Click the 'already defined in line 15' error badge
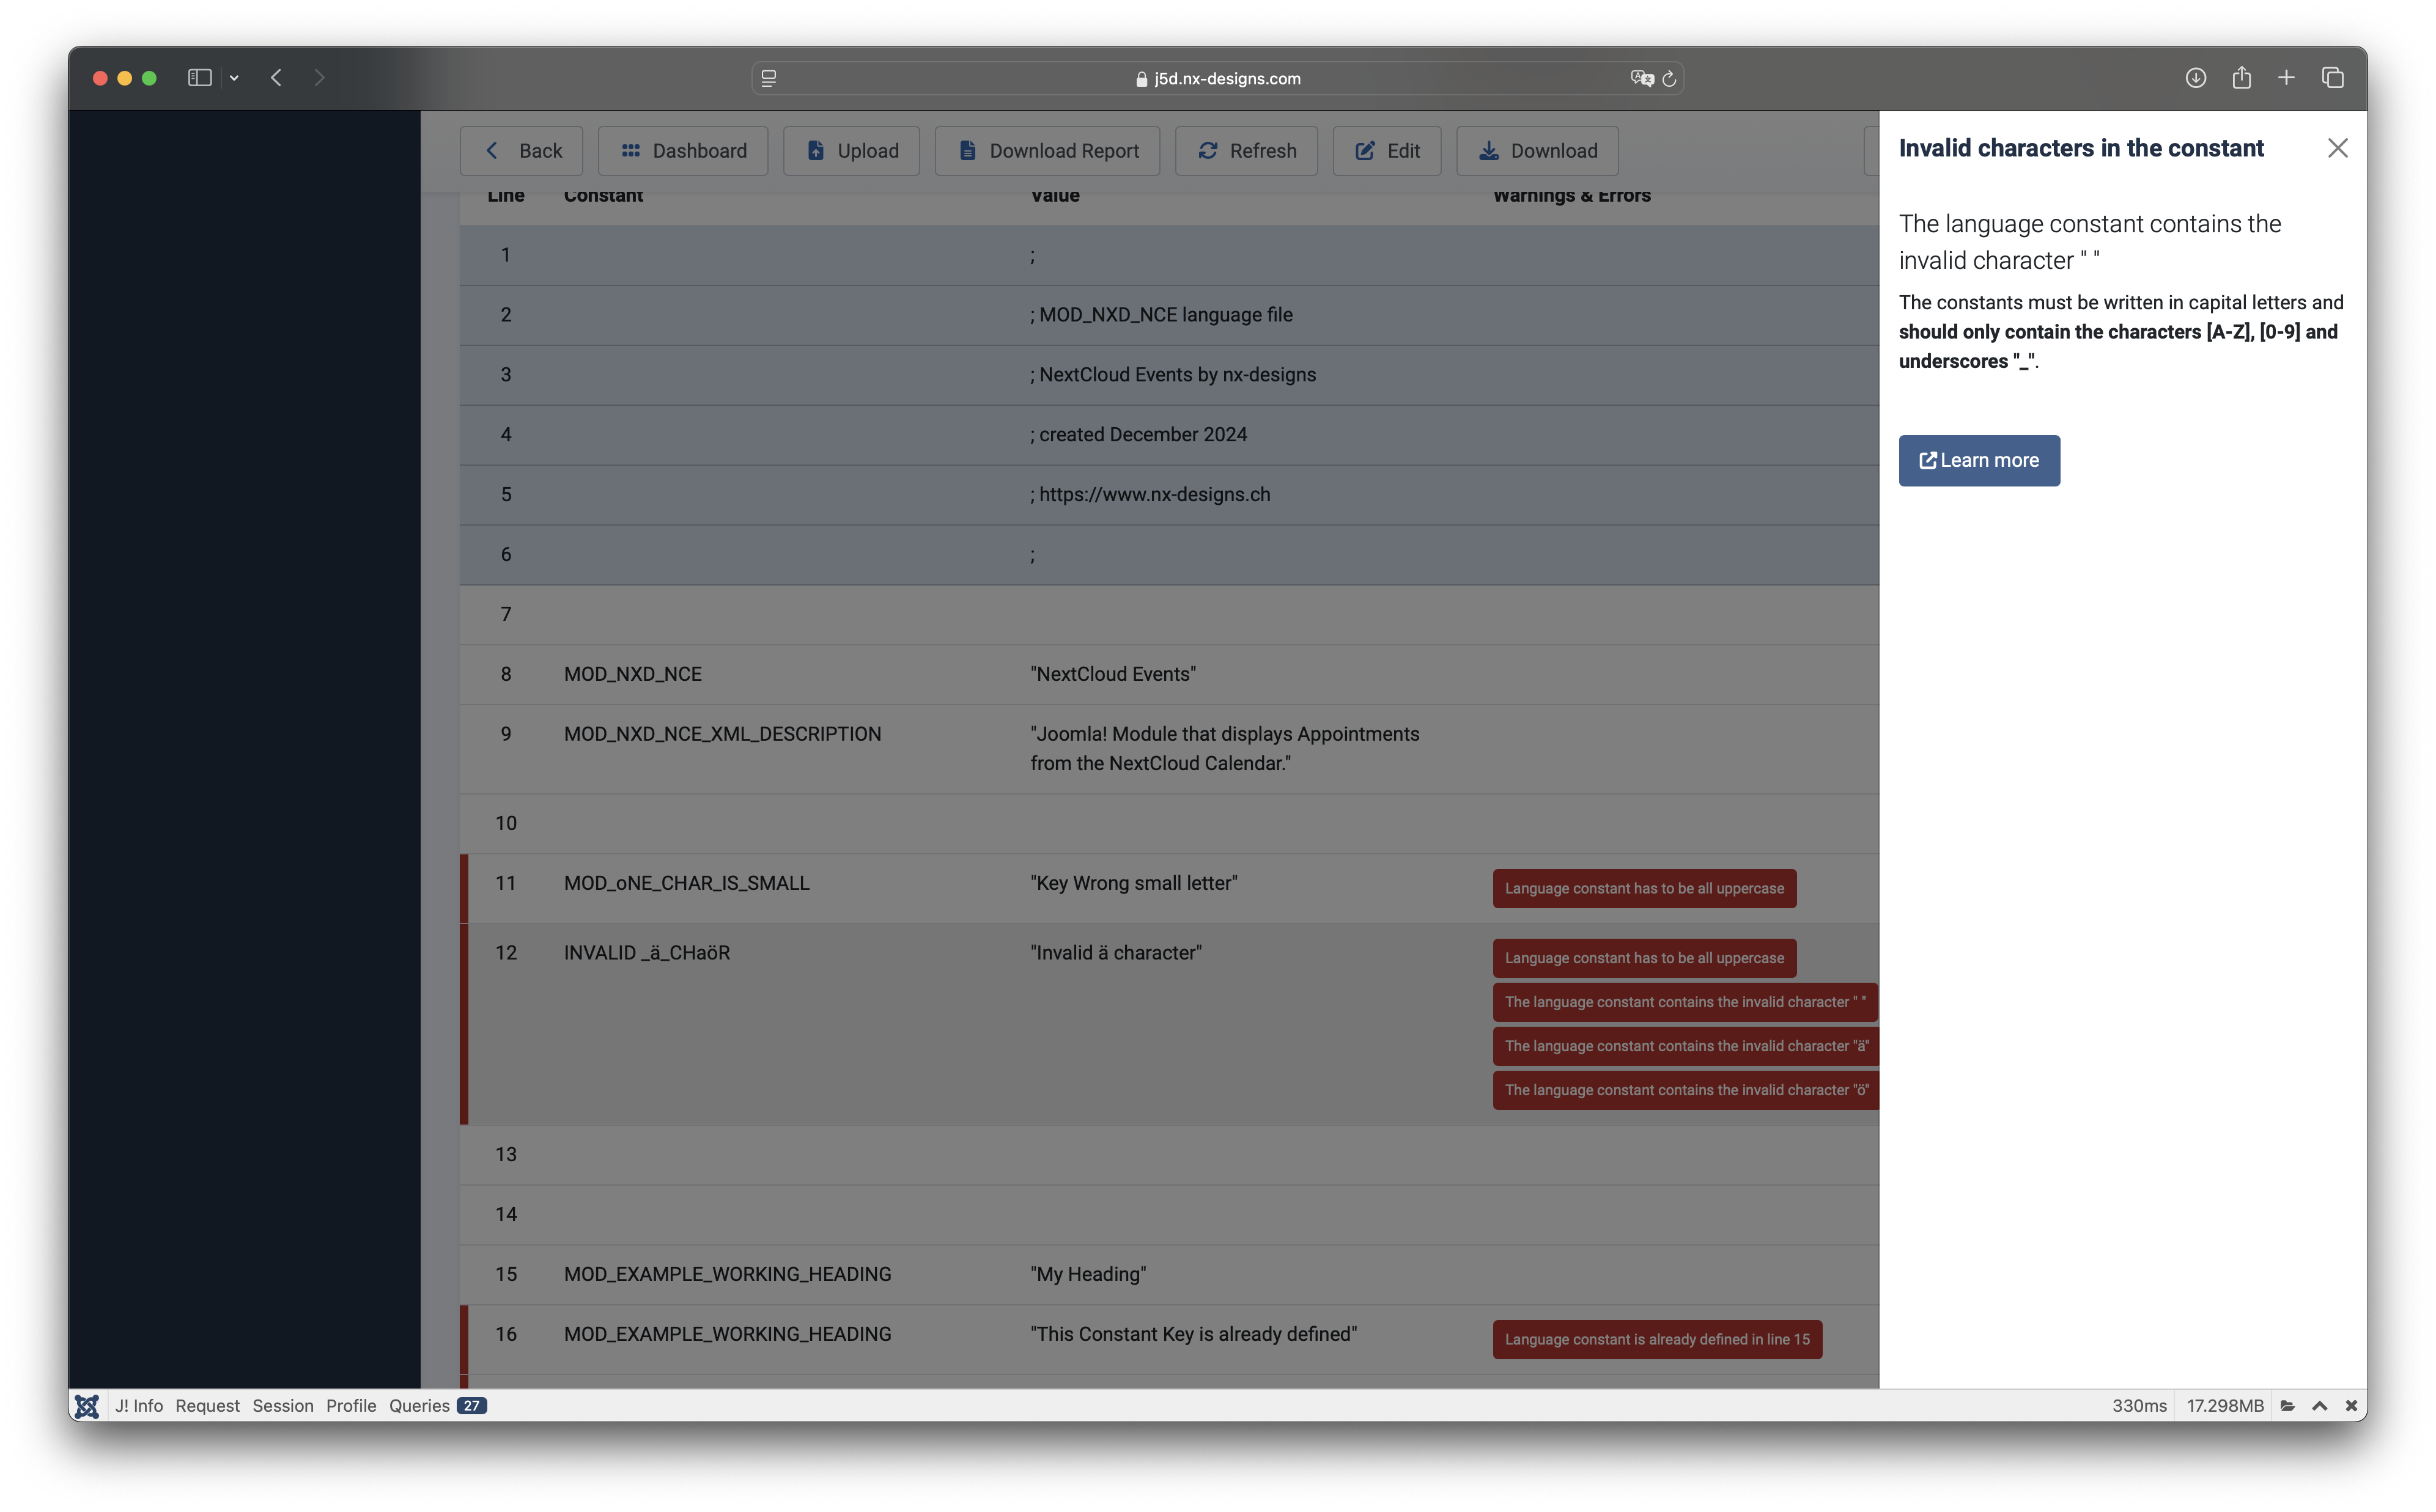 click(1656, 1339)
